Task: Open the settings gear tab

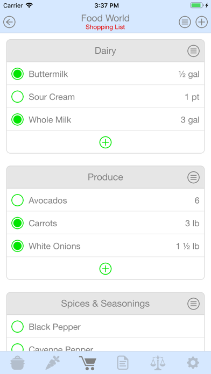Action: [193, 363]
